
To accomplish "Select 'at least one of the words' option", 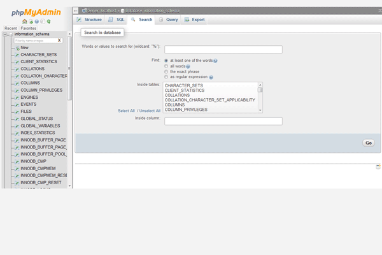I will pos(166,61).
